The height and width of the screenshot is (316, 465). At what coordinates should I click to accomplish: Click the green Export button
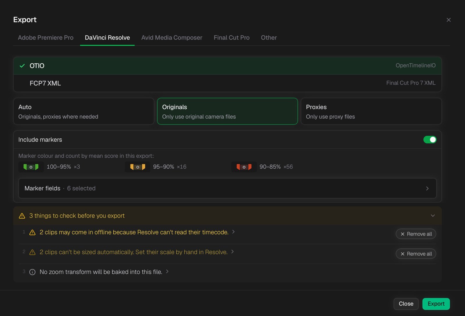point(436,304)
